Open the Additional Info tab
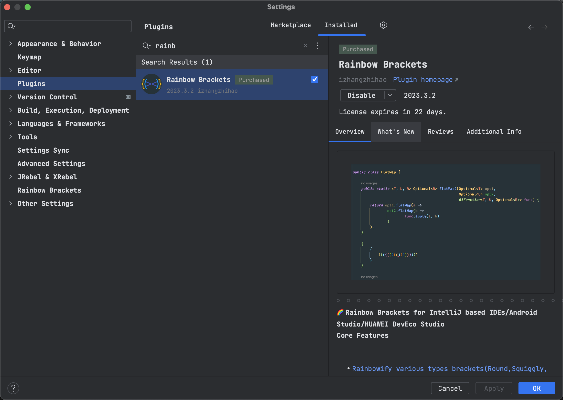Screen dimensions: 563x400 pos(494,132)
